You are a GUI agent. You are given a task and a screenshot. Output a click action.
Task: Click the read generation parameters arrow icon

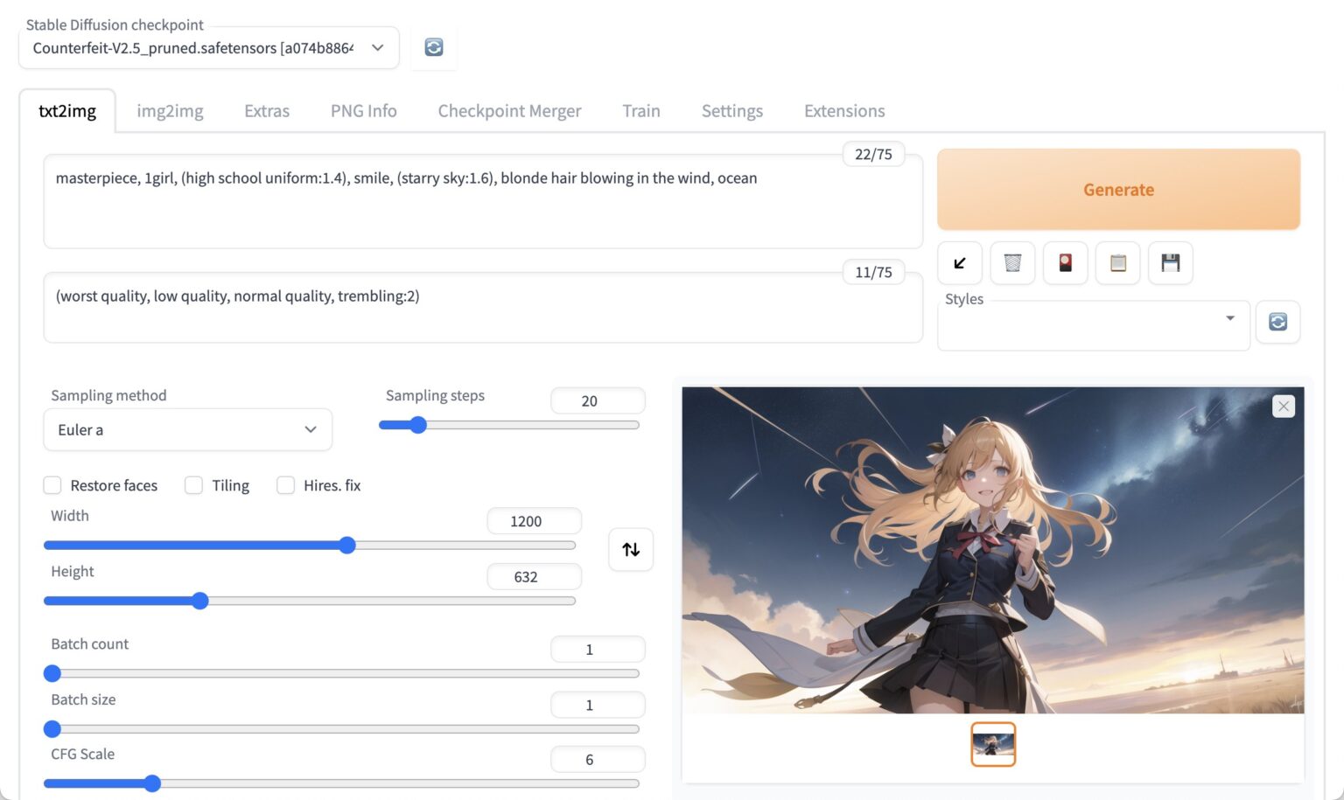(x=960, y=262)
